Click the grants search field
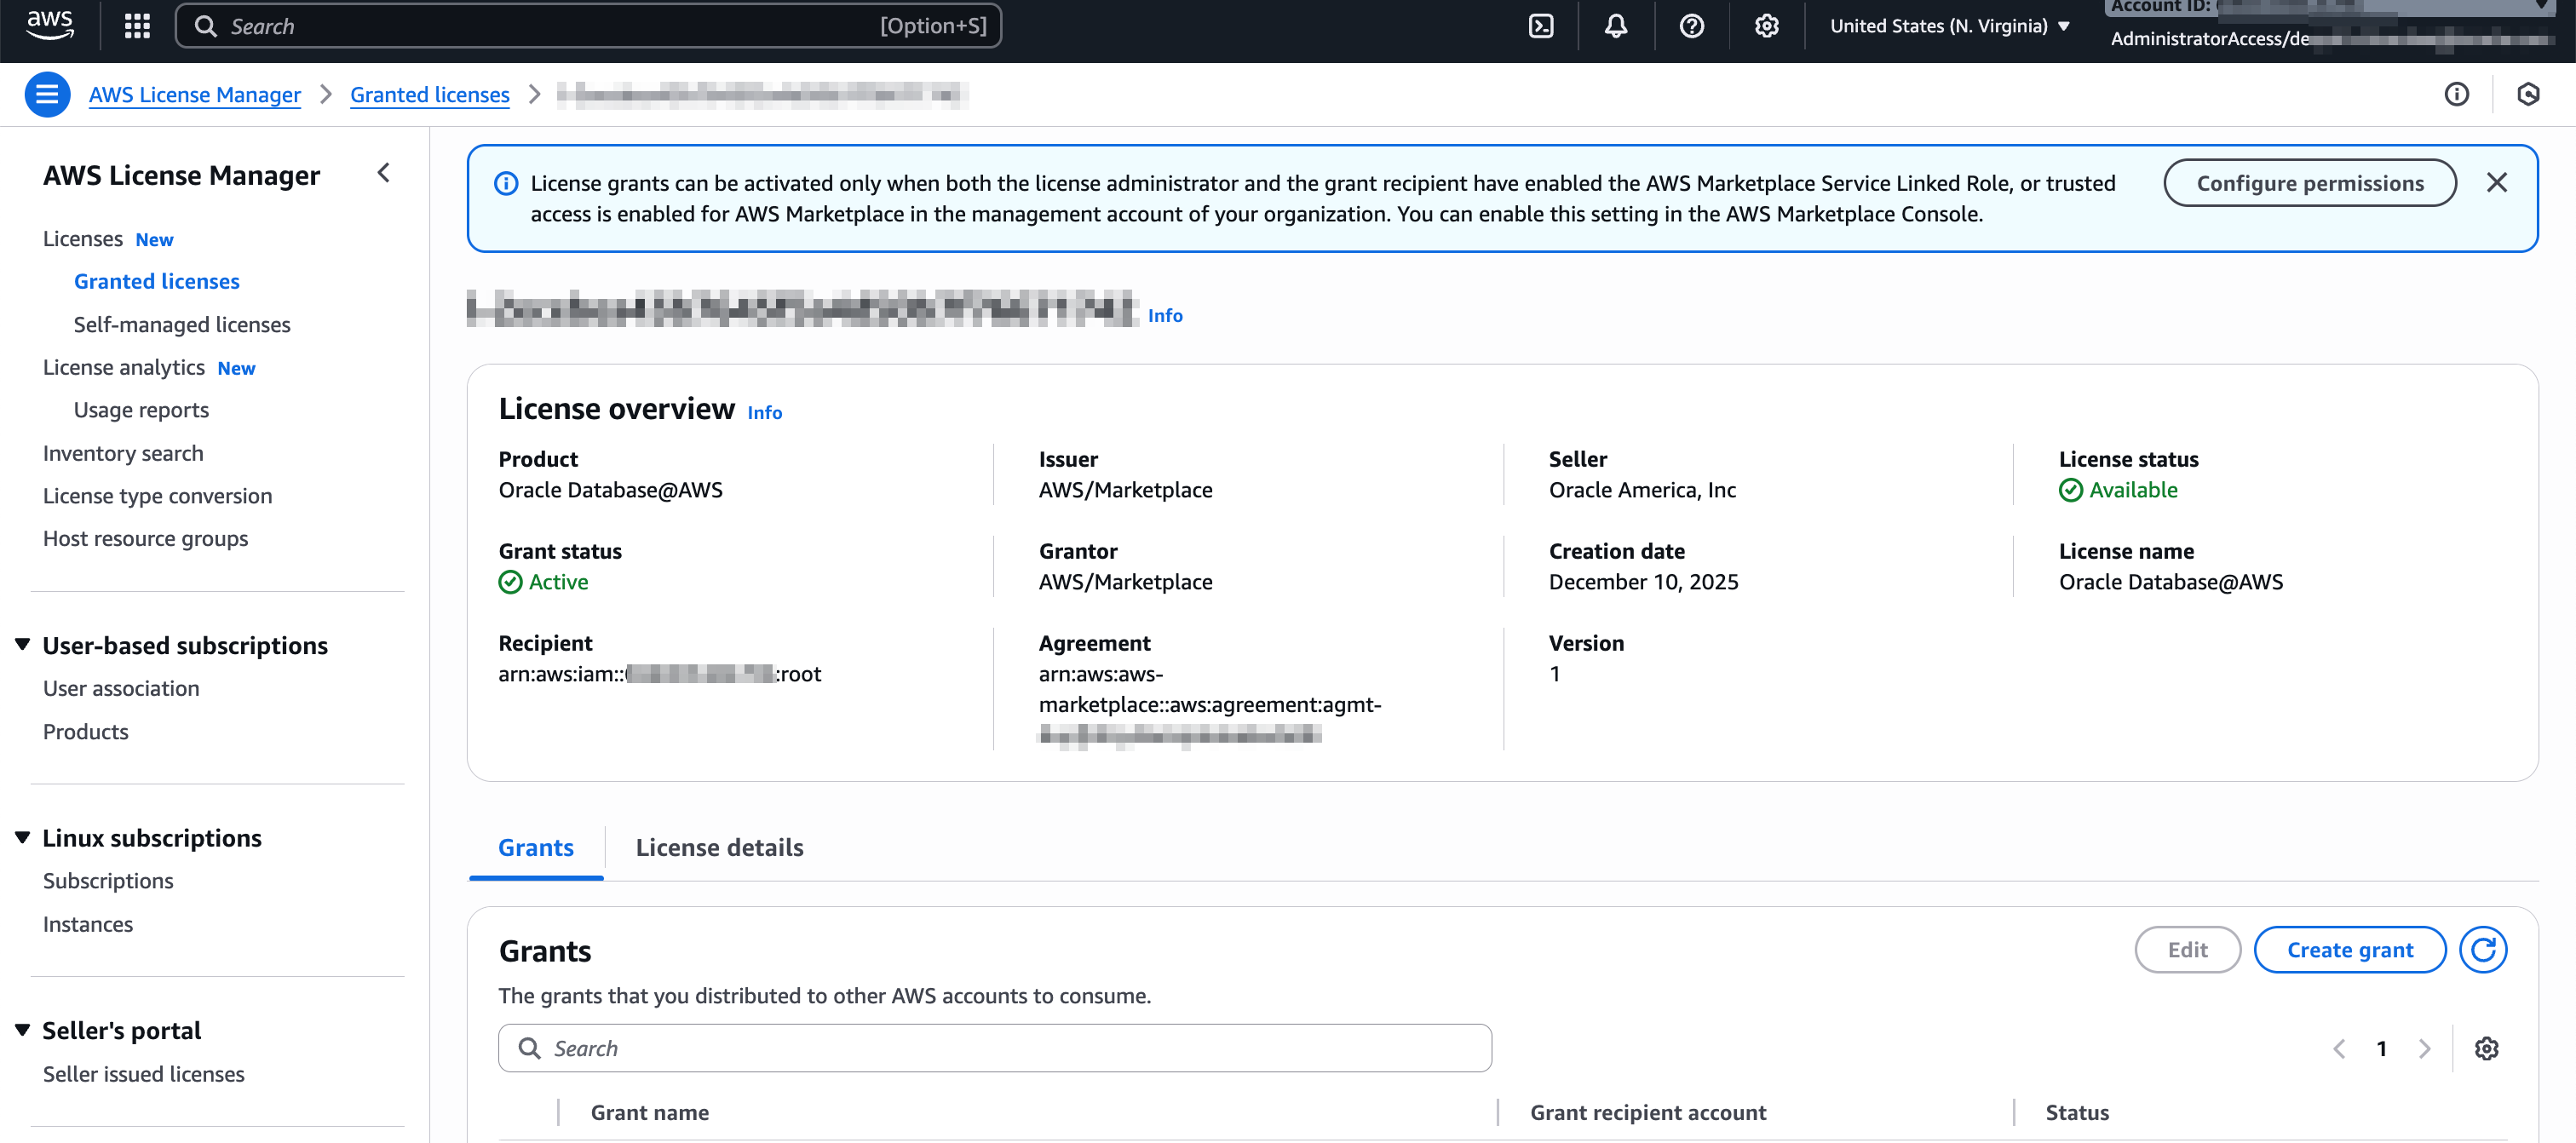 (x=994, y=1048)
